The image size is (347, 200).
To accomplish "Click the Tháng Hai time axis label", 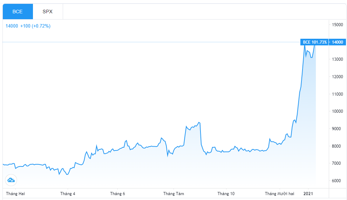I will click(15, 194).
